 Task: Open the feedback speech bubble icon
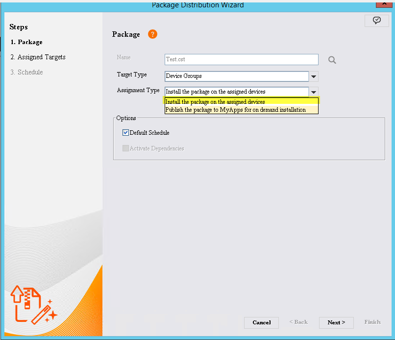376,21
